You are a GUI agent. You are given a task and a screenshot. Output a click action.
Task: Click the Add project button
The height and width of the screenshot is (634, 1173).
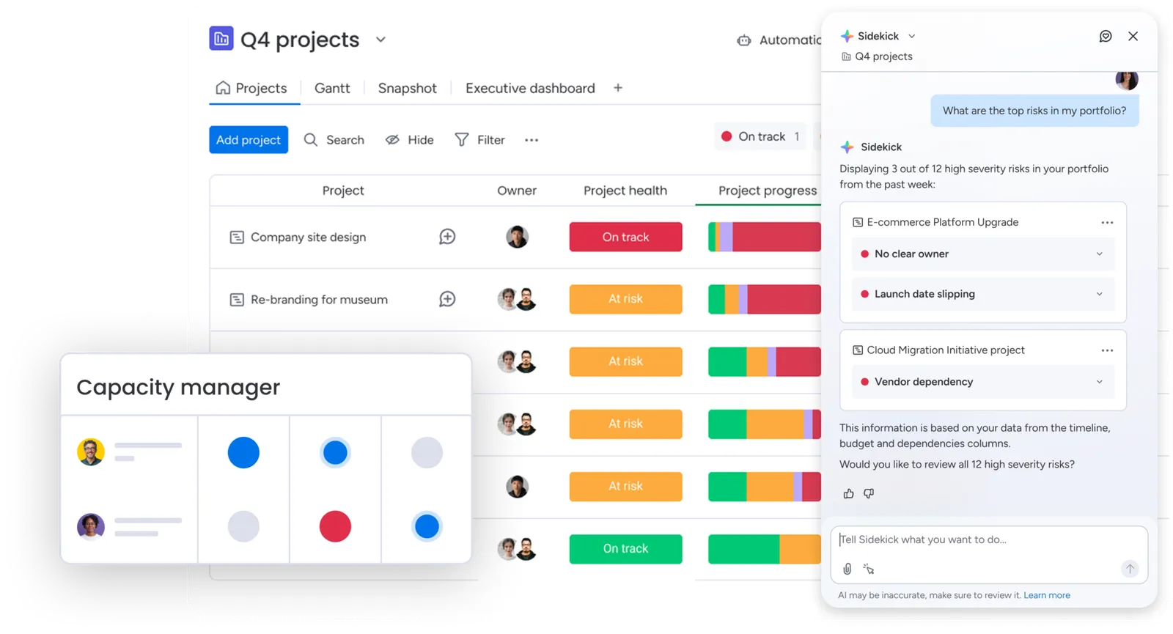pos(249,139)
